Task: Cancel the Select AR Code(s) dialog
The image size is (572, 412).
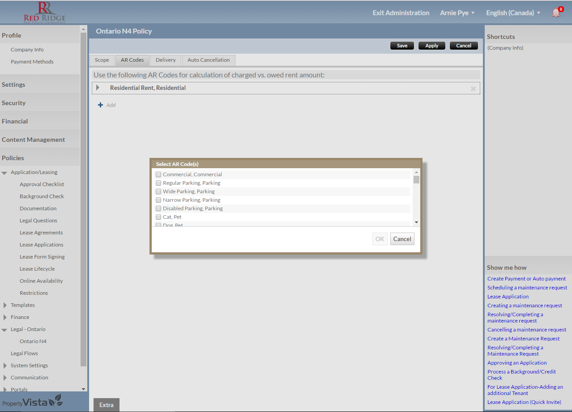Action: (x=402, y=239)
